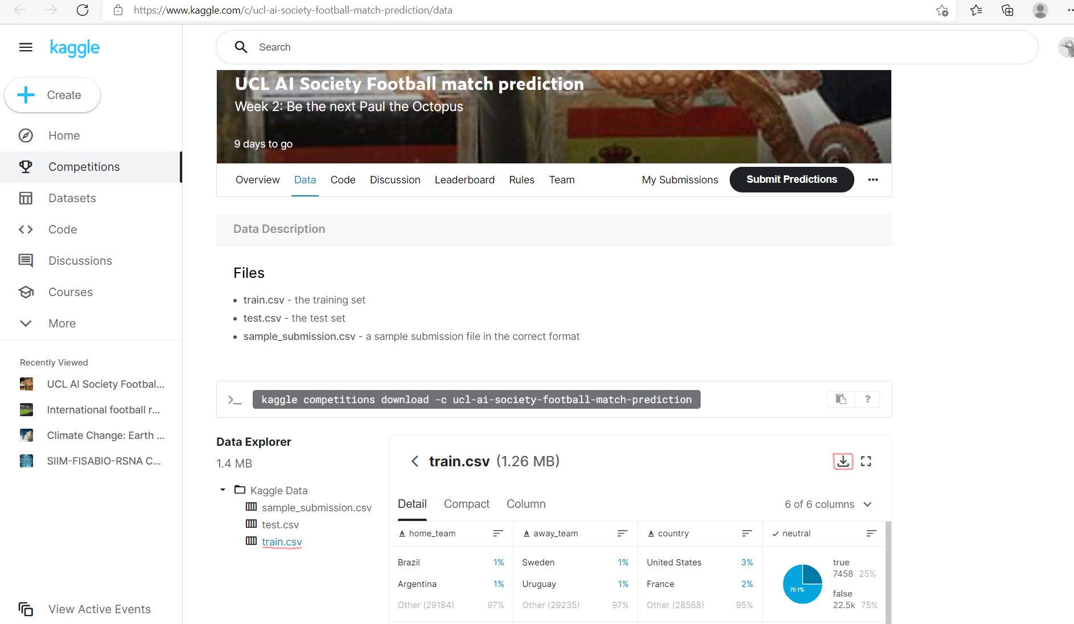The image size is (1074, 624).
Task: Select train.csv in Data Explorer tree
Action: pos(282,542)
